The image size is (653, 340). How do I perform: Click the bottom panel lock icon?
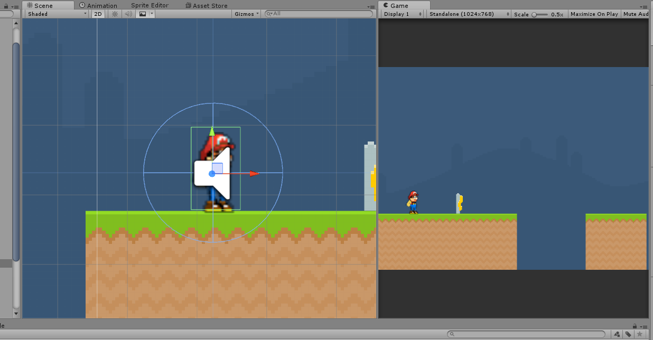coord(635,326)
